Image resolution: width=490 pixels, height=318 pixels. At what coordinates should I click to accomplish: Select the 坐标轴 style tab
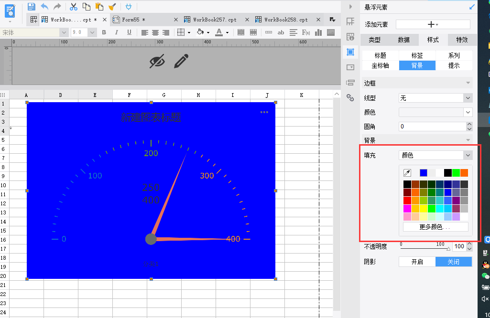pos(381,65)
